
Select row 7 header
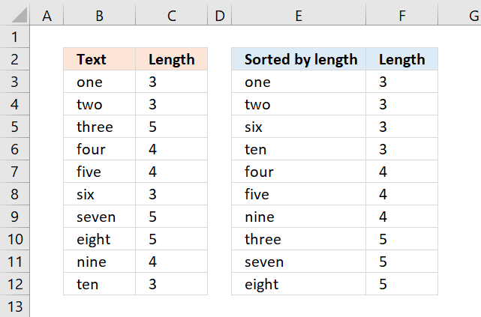pos(14,172)
